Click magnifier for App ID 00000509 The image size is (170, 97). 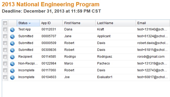12,43
